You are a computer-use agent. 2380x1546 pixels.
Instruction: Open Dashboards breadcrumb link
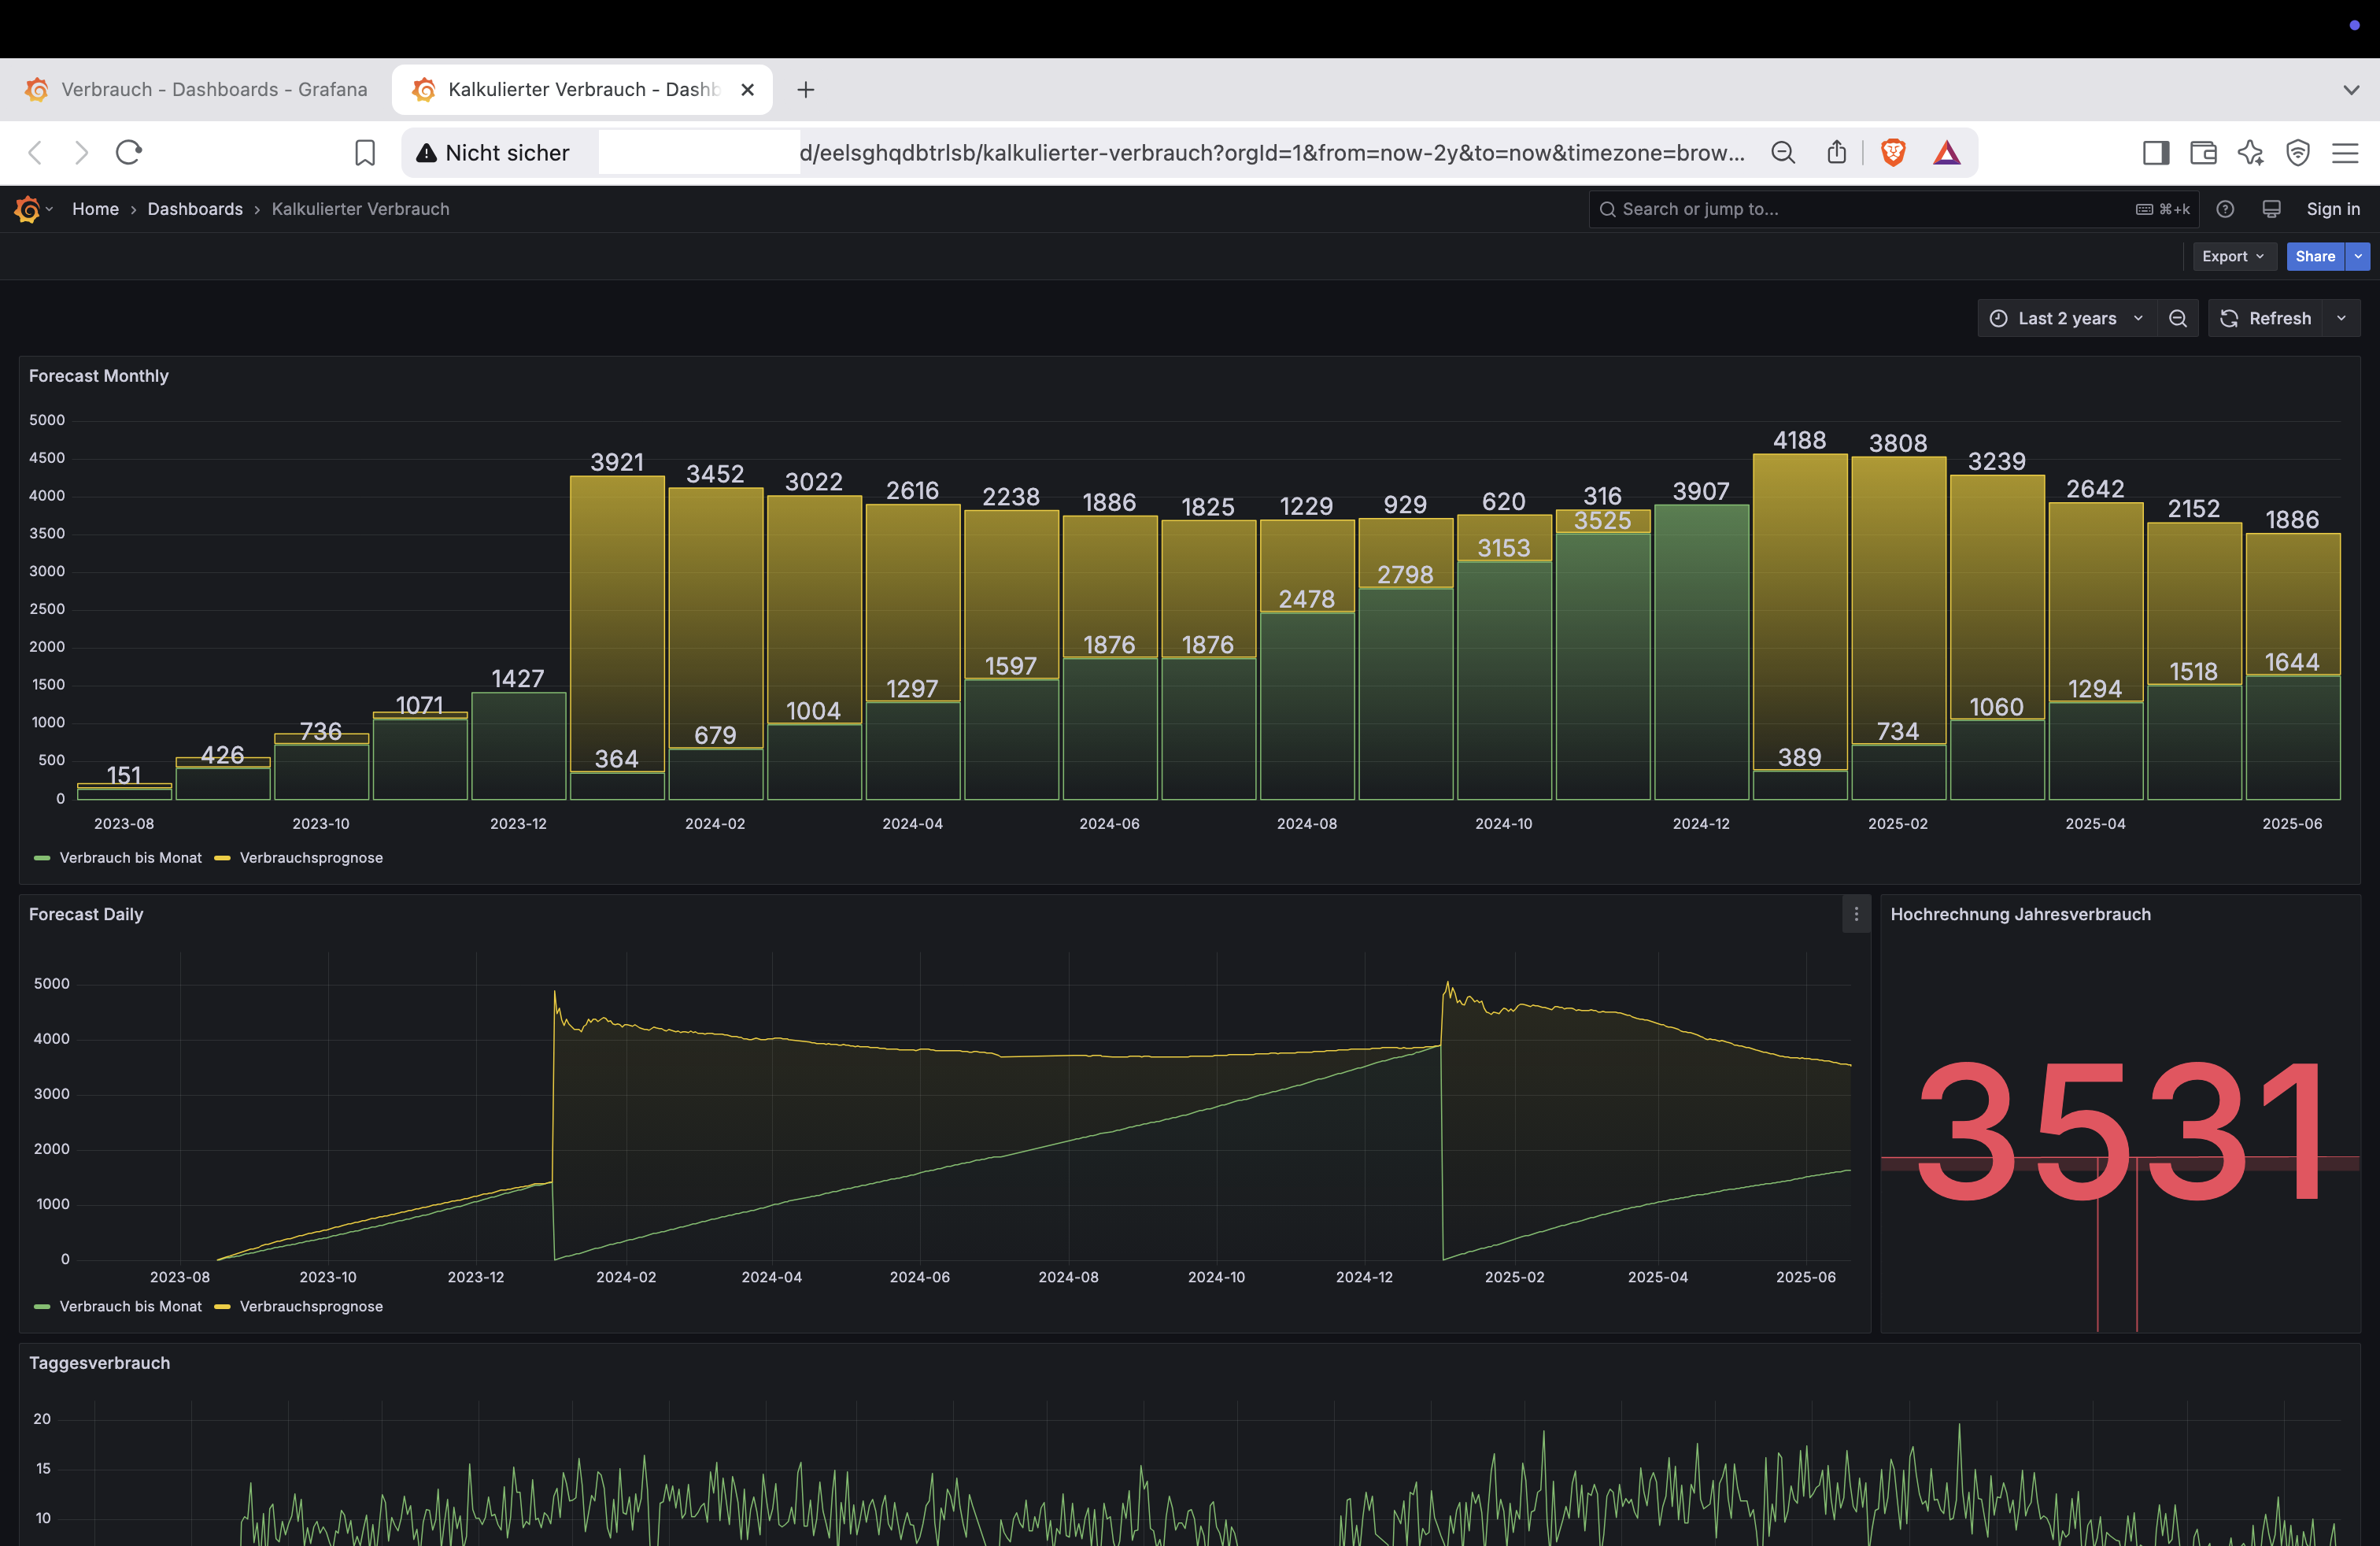[195, 209]
